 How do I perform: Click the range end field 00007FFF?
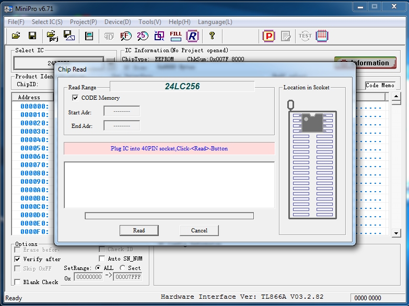tap(128, 277)
